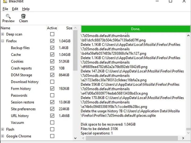Uncheck the Session restore checkbox
The height and width of the screenshot is (143, 191).
[52, 102]
